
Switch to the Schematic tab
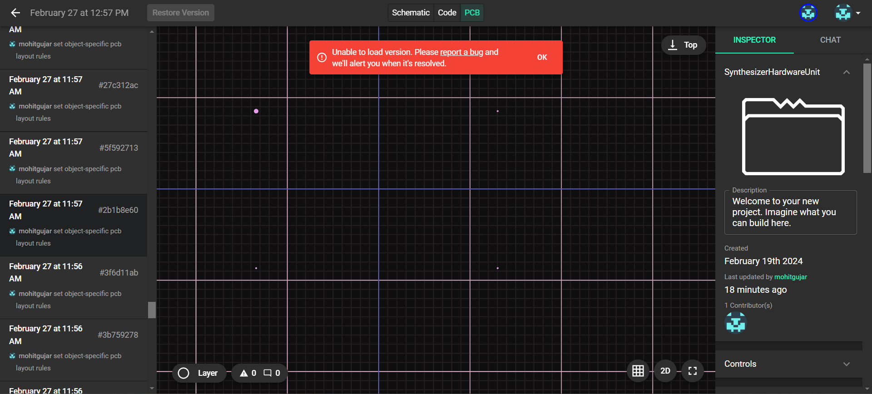click(411, 13)
